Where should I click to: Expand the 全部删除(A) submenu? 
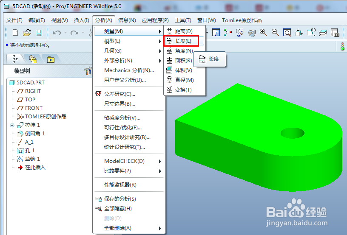tap(129, 228)
